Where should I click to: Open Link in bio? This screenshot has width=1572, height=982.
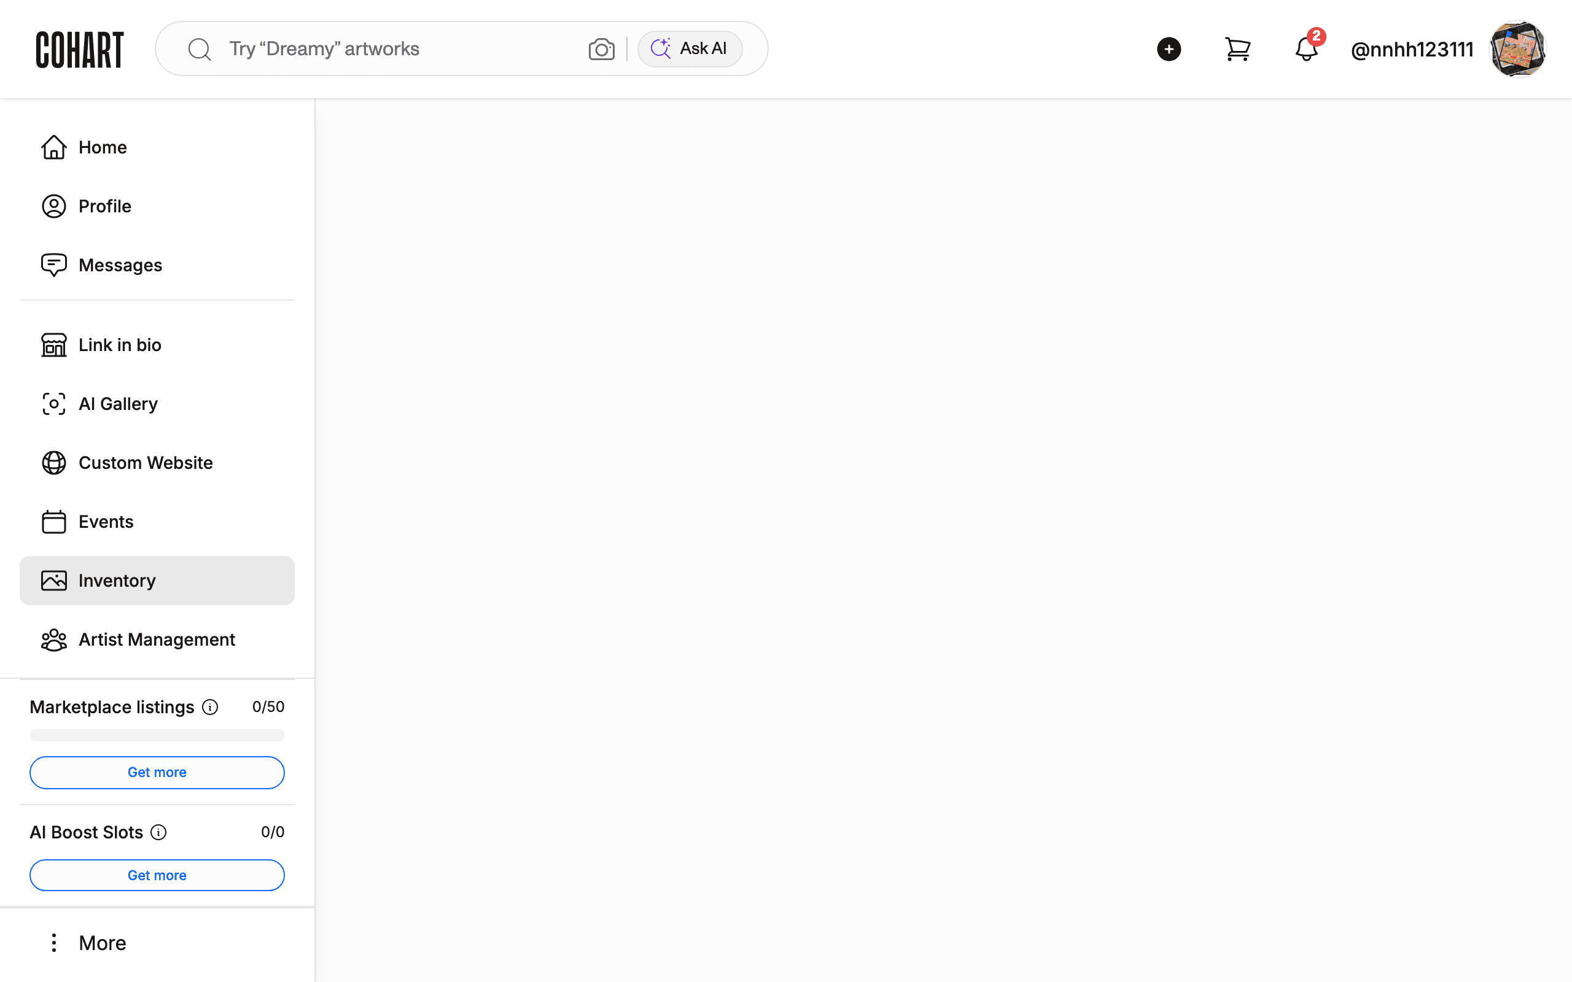click(x=157, y=345)
